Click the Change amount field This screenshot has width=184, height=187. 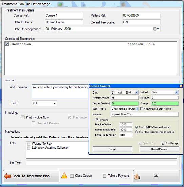[165, 103]
